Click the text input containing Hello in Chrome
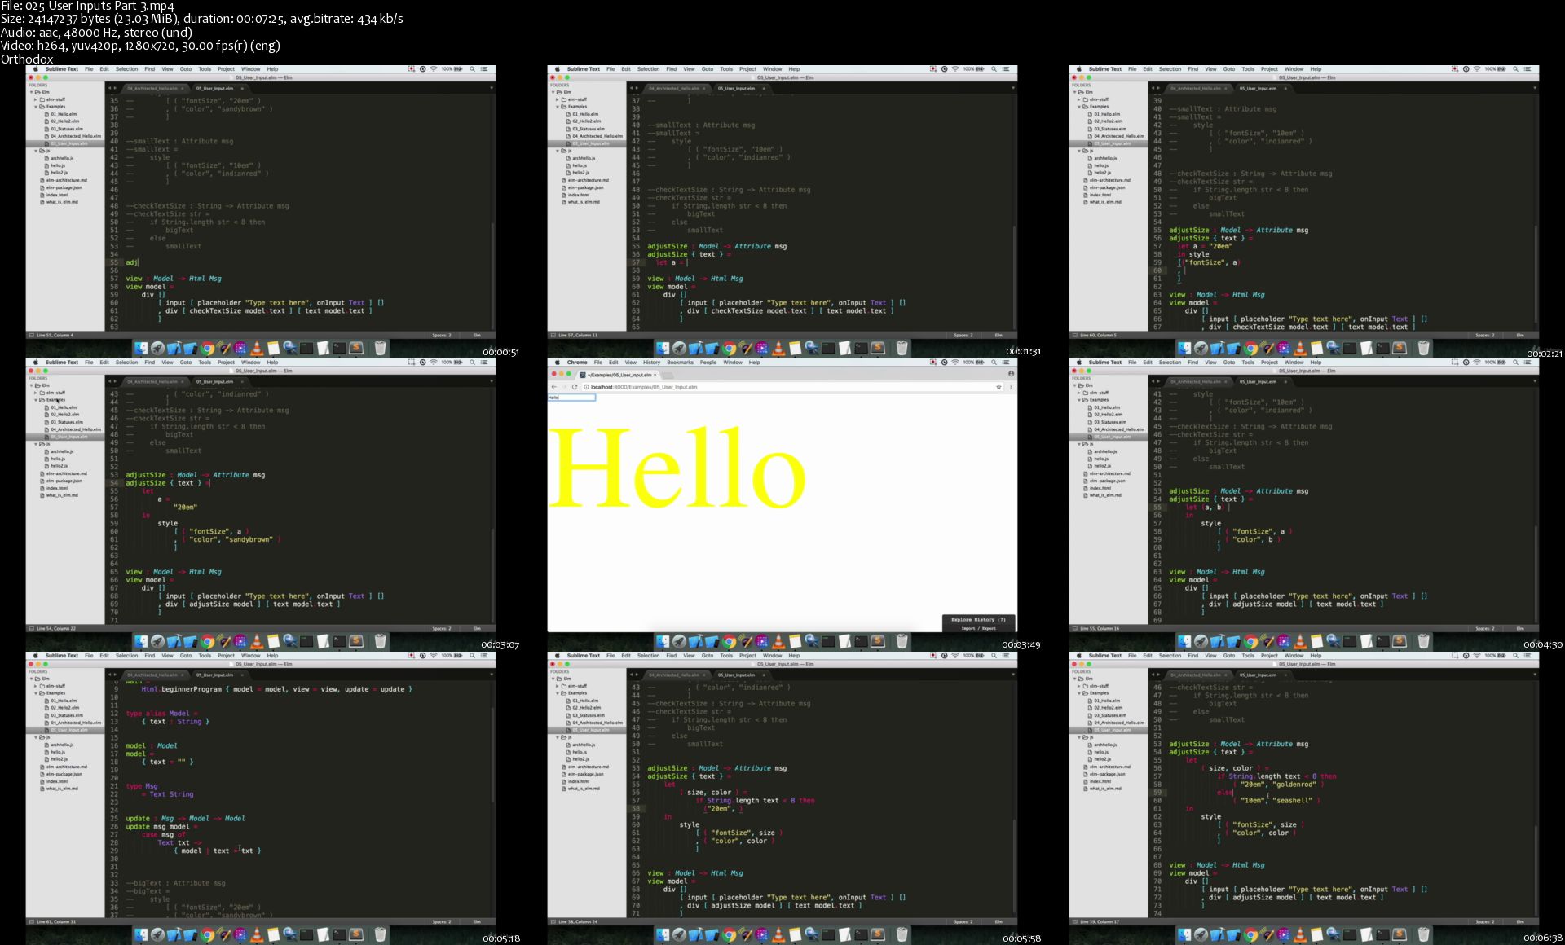 (571, 398)
